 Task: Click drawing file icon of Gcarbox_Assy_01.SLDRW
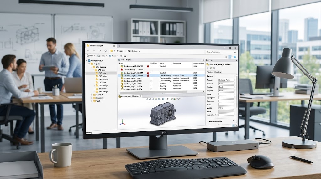[122, 89]
